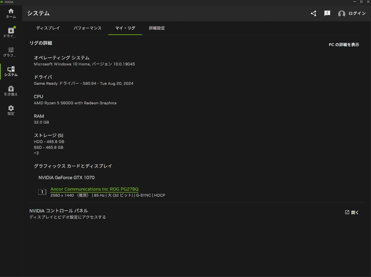Click the 2560 x 1440 display specs text
This screenshot has width=371, height=277.
tap(108, 195)
